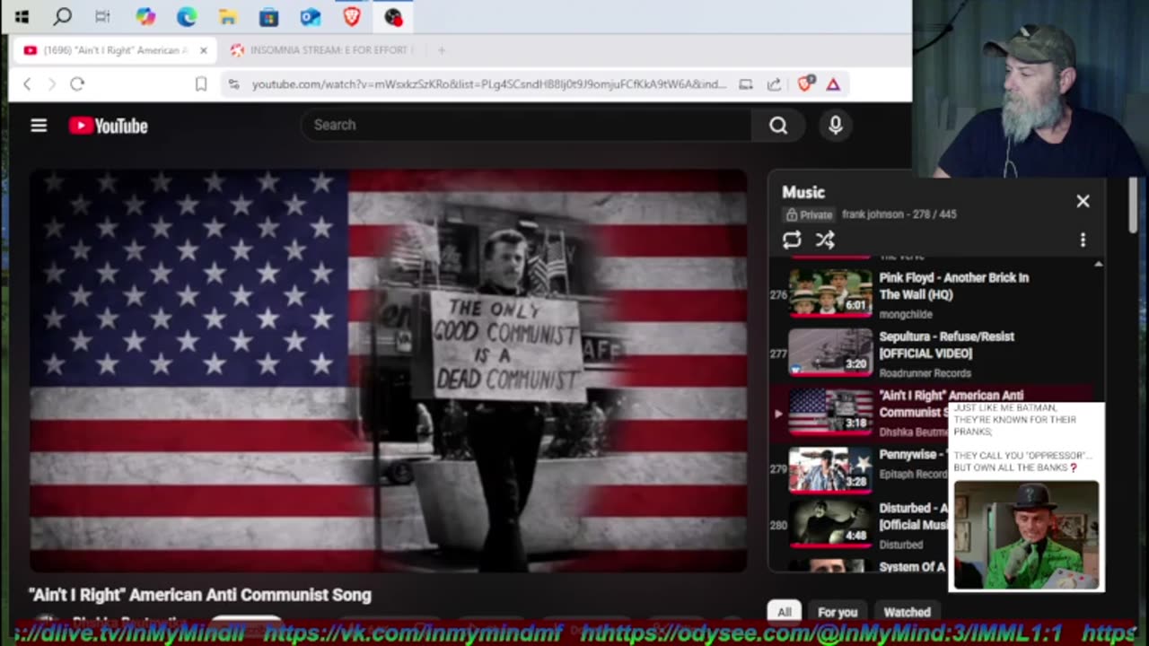The image size is (1149, 646).
Task: Click the video player with flag image
Action: pyautogui.click(x=388, y=371)
